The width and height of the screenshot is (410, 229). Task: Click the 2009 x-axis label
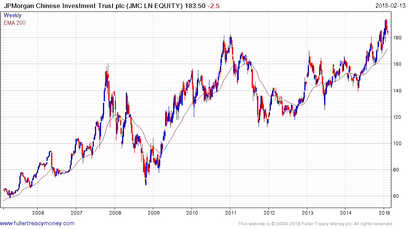[153, 213]
